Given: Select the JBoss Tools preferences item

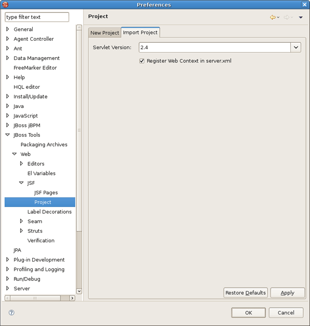Looking at the screenshot, I should 27,135.
